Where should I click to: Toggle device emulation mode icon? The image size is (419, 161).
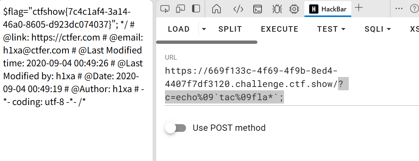coord(180,9)
